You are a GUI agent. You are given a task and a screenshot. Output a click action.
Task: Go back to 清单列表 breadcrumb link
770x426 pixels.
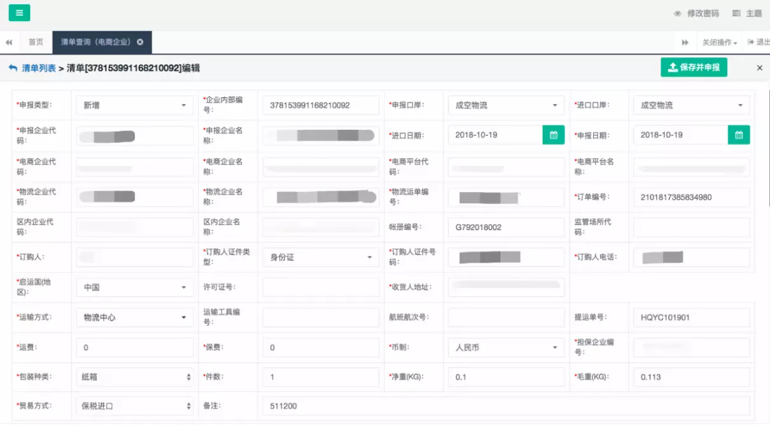pyautogui.click(x=39, y=68)
